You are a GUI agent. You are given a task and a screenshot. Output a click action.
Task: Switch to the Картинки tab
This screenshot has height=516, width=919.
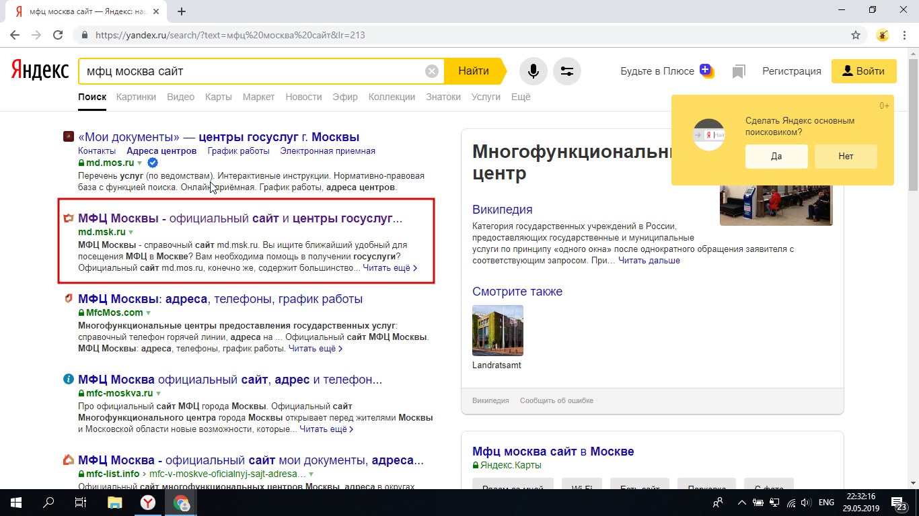point(136,97)
